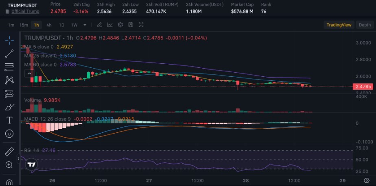Click the MA 5 close indicator label
This screenshot has width=376, height=186.
39,47
